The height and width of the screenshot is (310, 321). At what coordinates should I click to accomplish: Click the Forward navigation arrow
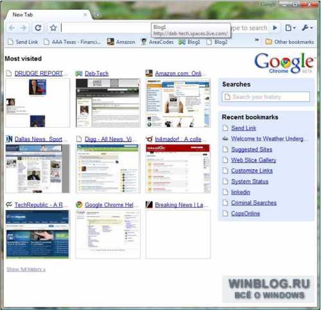click(x=24, y=28)
